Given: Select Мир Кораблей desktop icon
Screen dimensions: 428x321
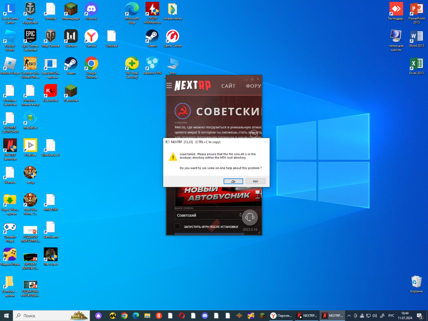Looking at the screenshot, I should [x=30, y=13].
